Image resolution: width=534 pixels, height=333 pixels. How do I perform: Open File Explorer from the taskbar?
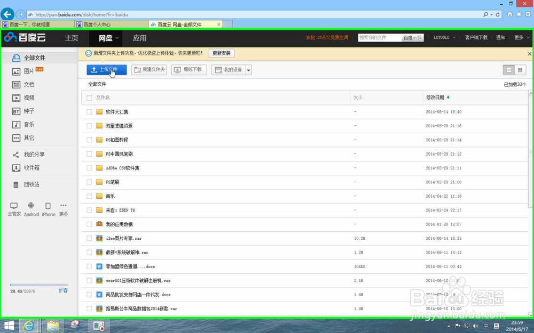pos(52,326)
